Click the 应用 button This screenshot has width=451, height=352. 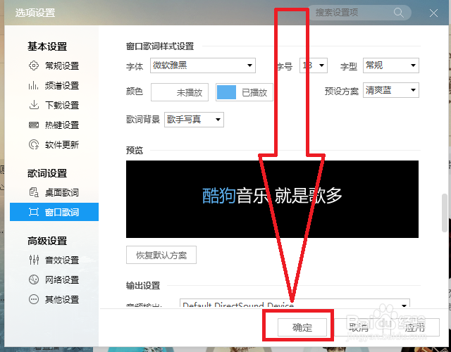(414, 327)
